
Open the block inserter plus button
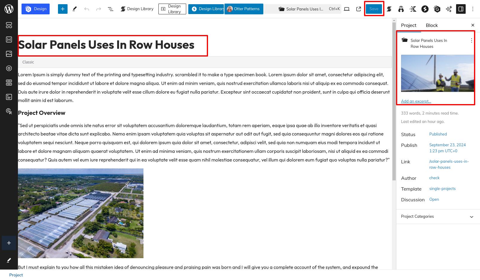click(x=62, y=9)
